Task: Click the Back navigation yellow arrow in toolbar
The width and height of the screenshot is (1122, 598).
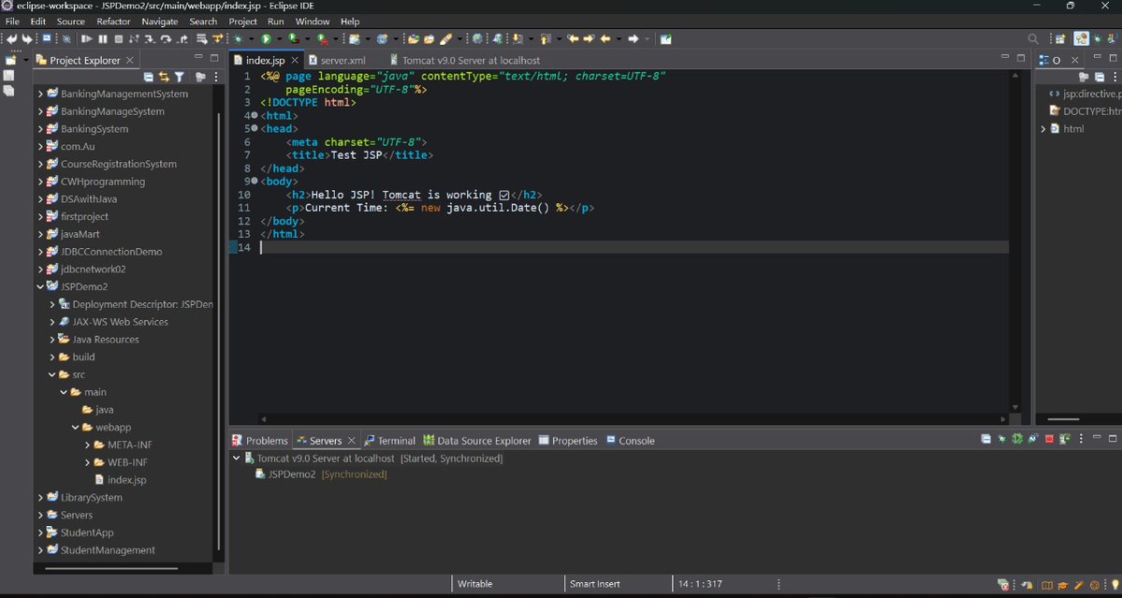Action: (605, 38)
